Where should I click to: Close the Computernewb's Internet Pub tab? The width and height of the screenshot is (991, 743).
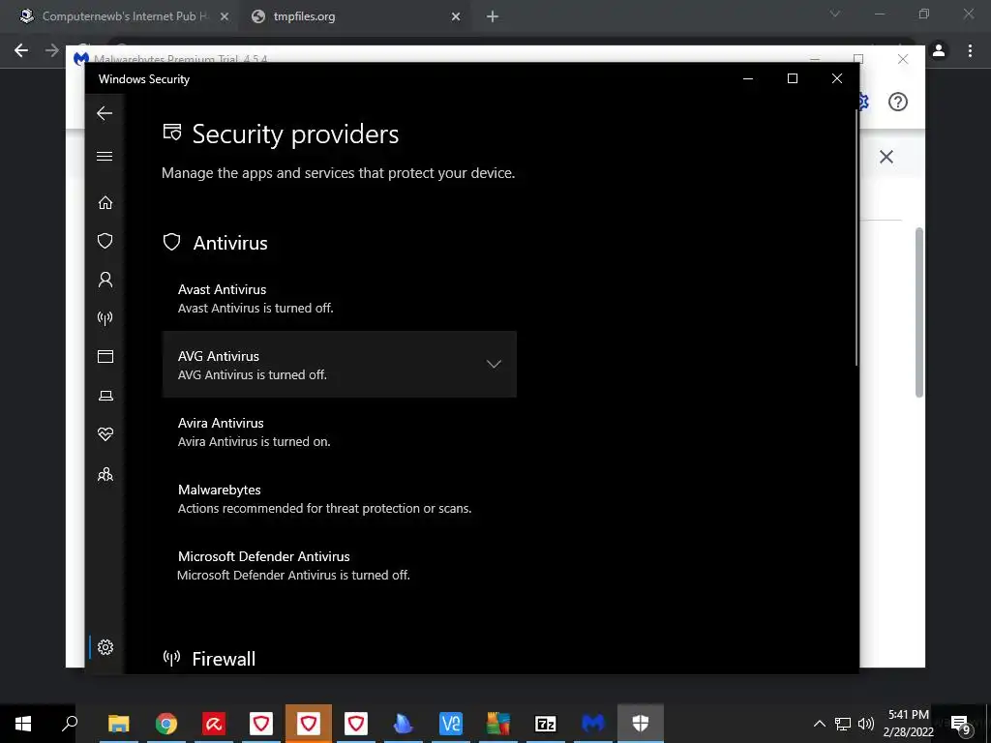(224, 17)
